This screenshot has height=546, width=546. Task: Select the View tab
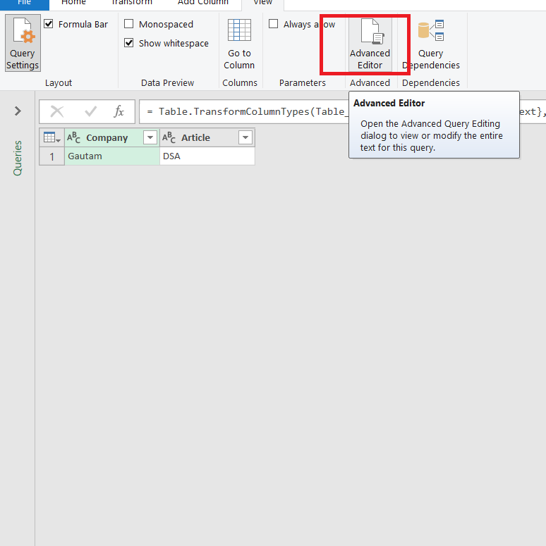(x=263, y=4)
